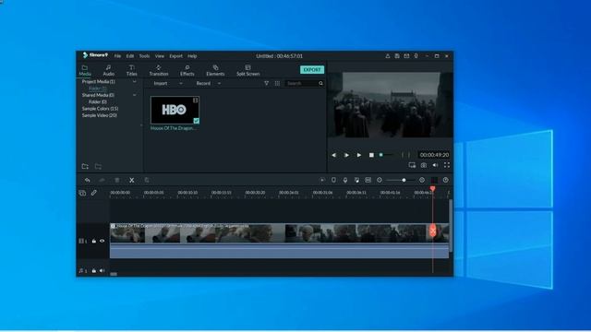Viewport: 591px width, 332px height.
Task: Click the search magnifier icon
Action: 321,84
